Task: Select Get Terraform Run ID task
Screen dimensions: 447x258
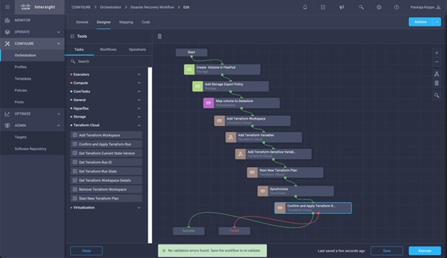Action: pos(106,162)
